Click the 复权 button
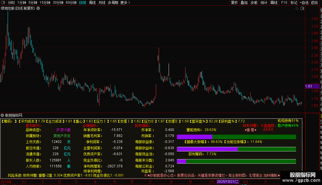Viewport: 322px width, 185px height. 234,3
